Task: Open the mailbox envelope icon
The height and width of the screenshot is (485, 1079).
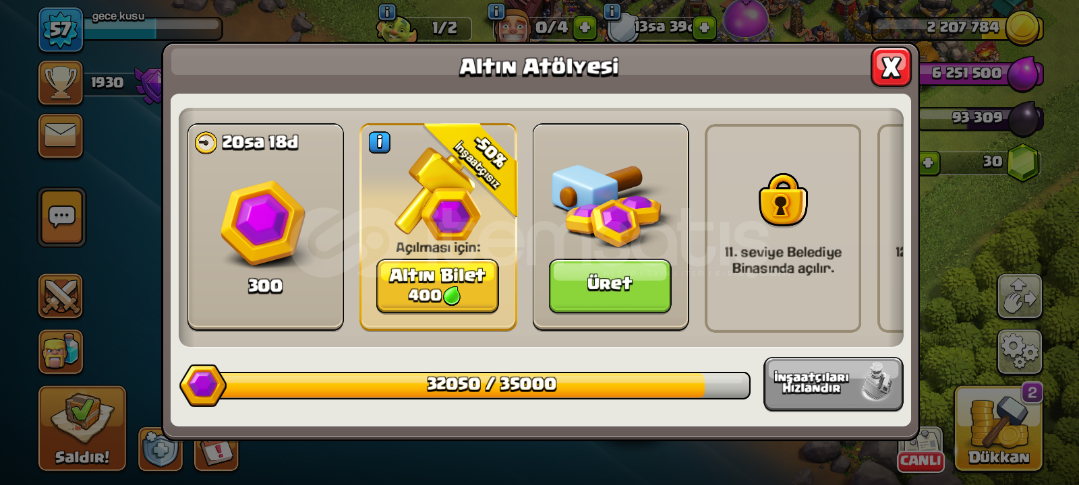Action: click(61, 135)
